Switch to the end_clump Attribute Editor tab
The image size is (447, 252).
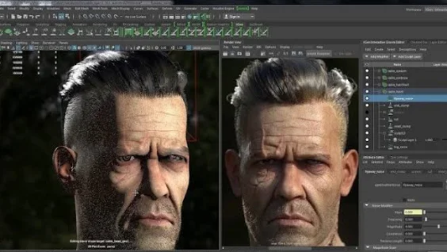[397, 171]
